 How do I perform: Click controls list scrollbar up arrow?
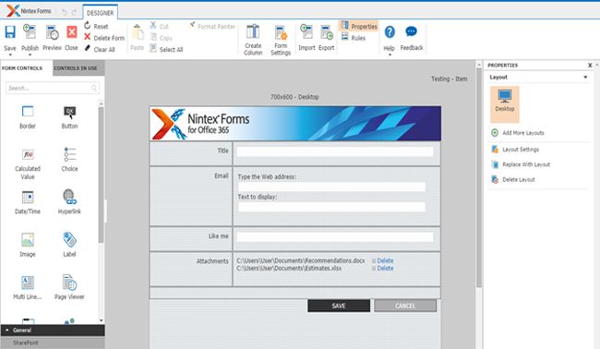pyautogui.click(x=101, y=103)
